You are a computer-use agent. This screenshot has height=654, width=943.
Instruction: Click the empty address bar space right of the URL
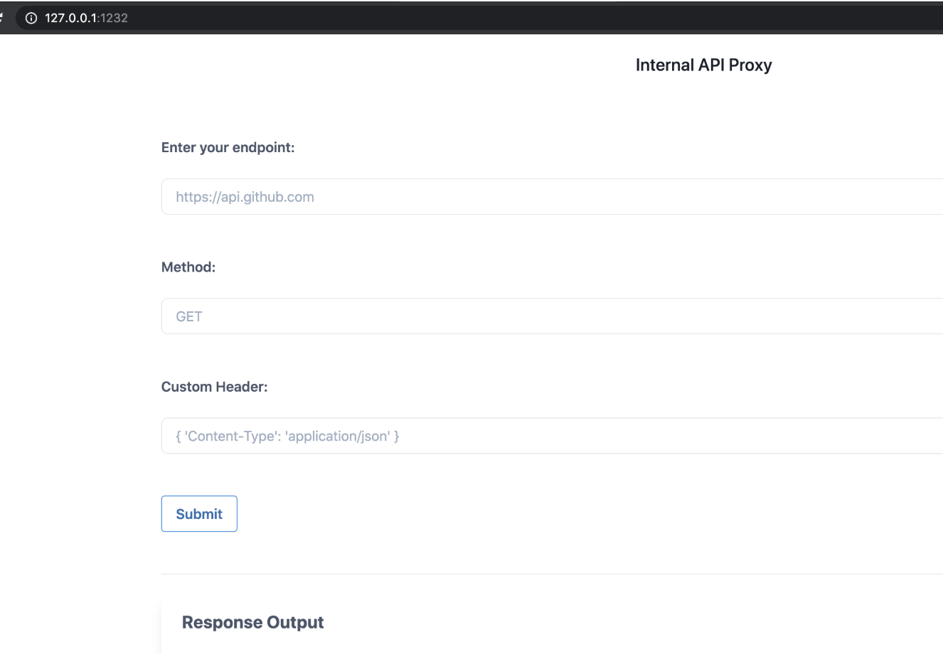(x=498, y=18)
